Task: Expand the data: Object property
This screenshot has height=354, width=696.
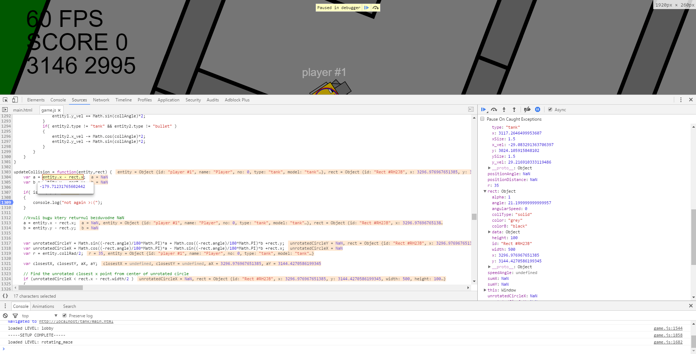Action: (x=490, y=232)
